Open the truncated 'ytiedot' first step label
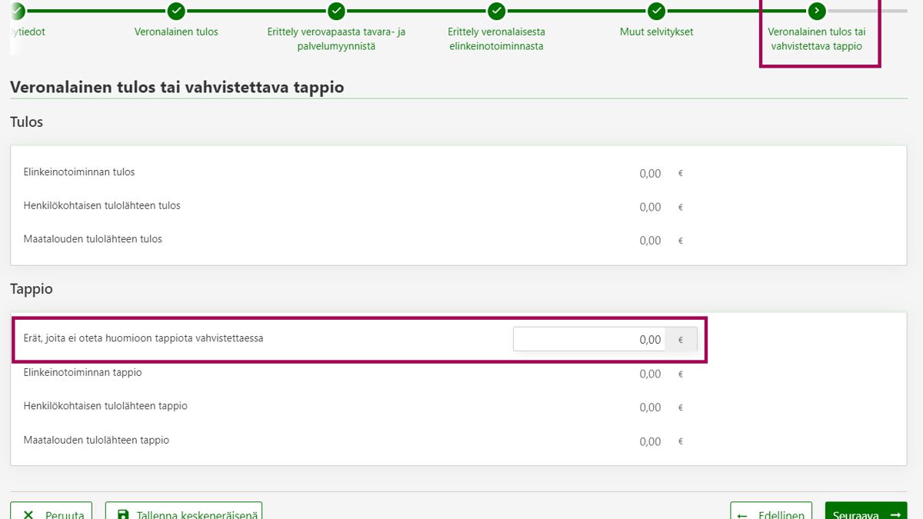Image resolution: width=923 pixels, height=519 pixels. [x=28, y=32]
